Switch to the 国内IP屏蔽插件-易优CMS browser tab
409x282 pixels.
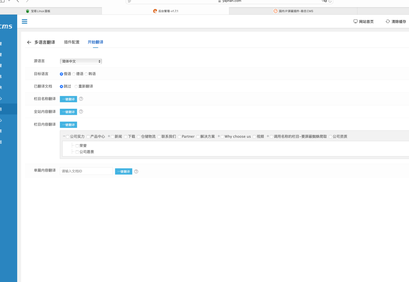(293, 11)
